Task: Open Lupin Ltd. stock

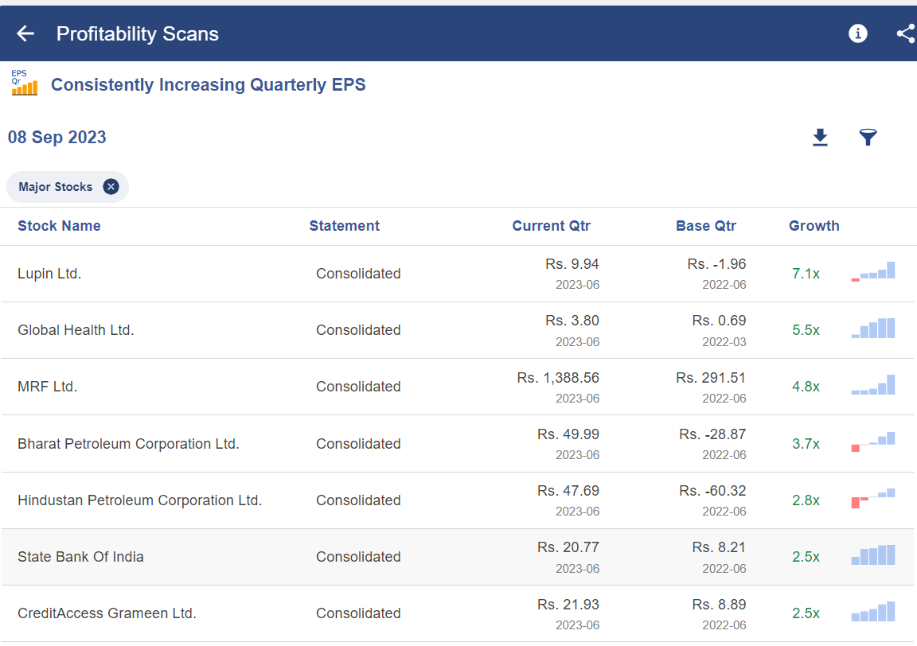Action: click(49, 274)
